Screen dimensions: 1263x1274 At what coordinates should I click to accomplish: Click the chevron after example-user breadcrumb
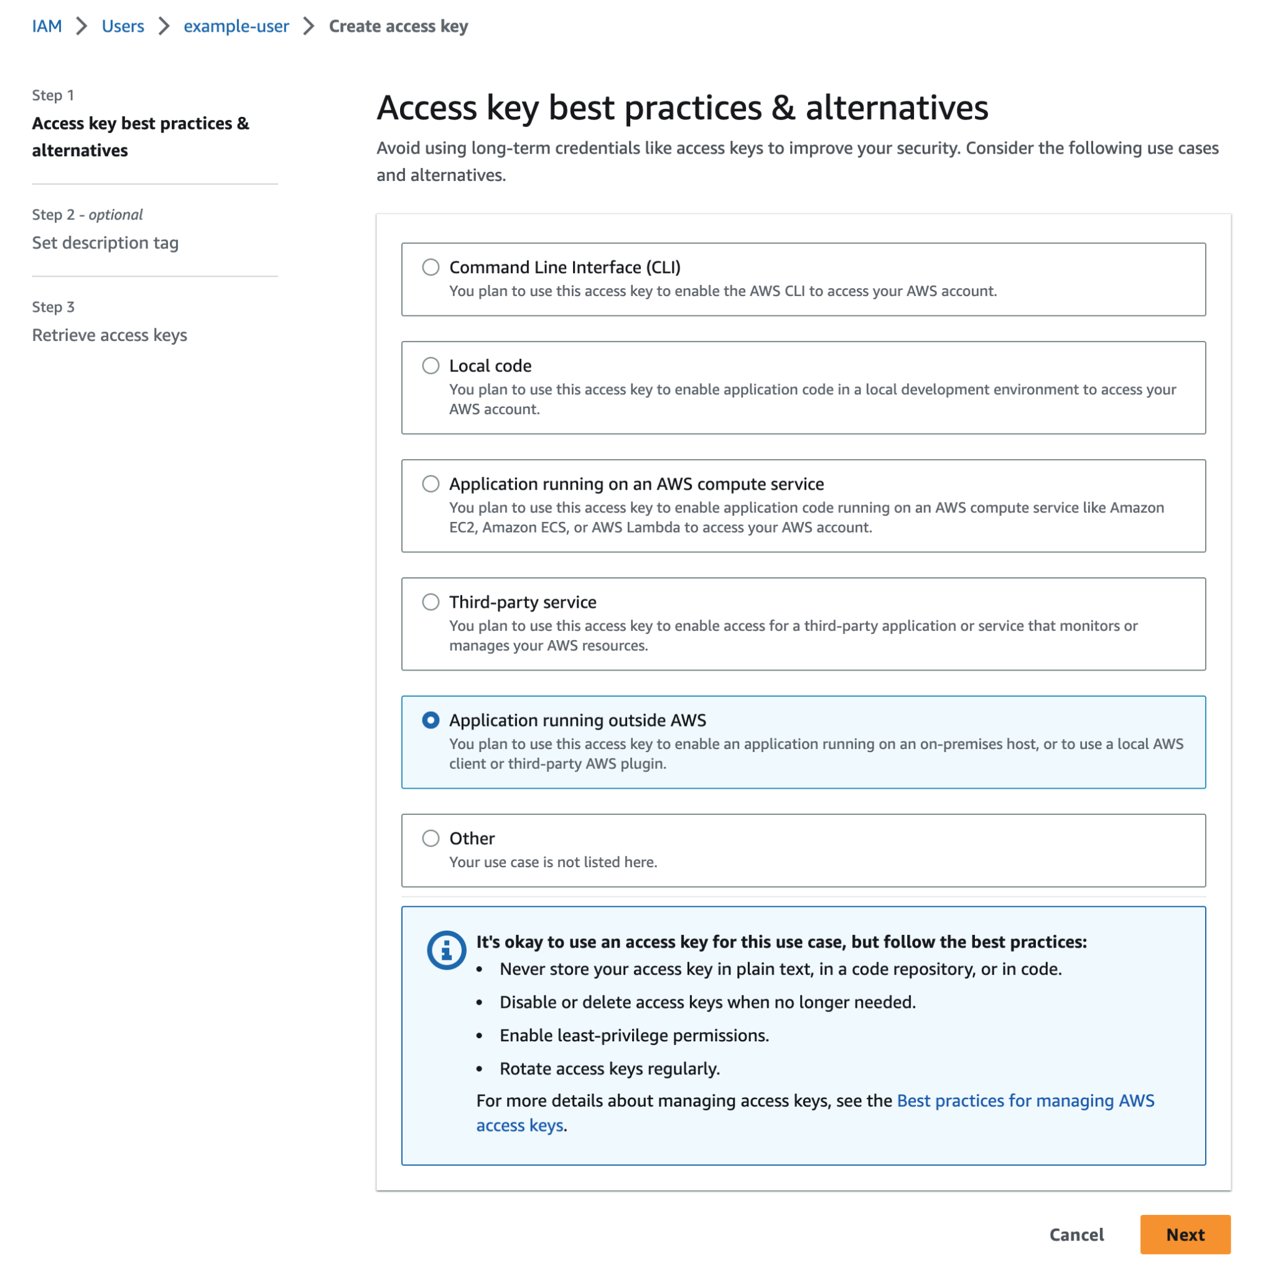click(x=309, y=26)
